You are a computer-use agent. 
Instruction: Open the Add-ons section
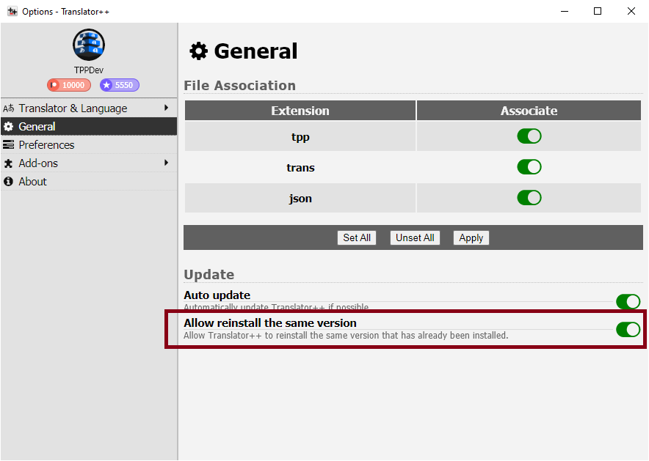89,163
